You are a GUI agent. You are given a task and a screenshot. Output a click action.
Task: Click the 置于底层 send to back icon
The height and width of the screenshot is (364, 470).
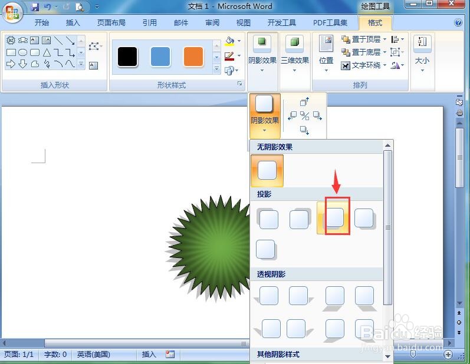click(346, 52)
